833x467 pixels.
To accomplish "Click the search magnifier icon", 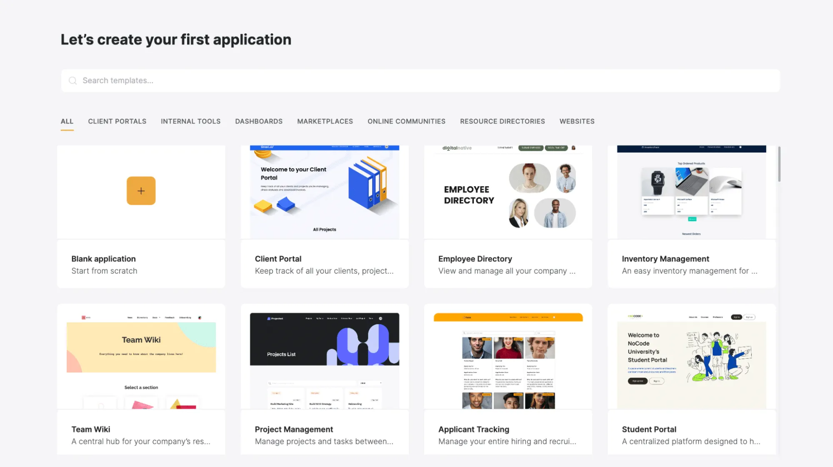I will pos(73,81).
